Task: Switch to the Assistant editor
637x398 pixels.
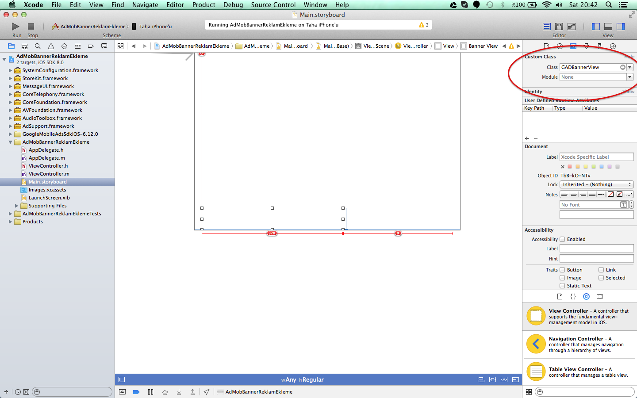Action: tap(559, 27)
